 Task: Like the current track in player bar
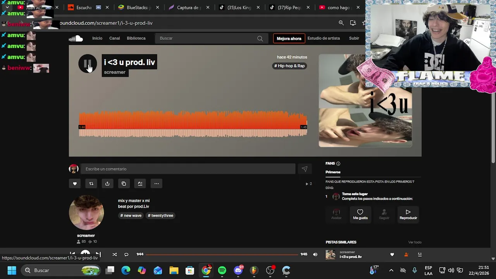coord(392,255)
